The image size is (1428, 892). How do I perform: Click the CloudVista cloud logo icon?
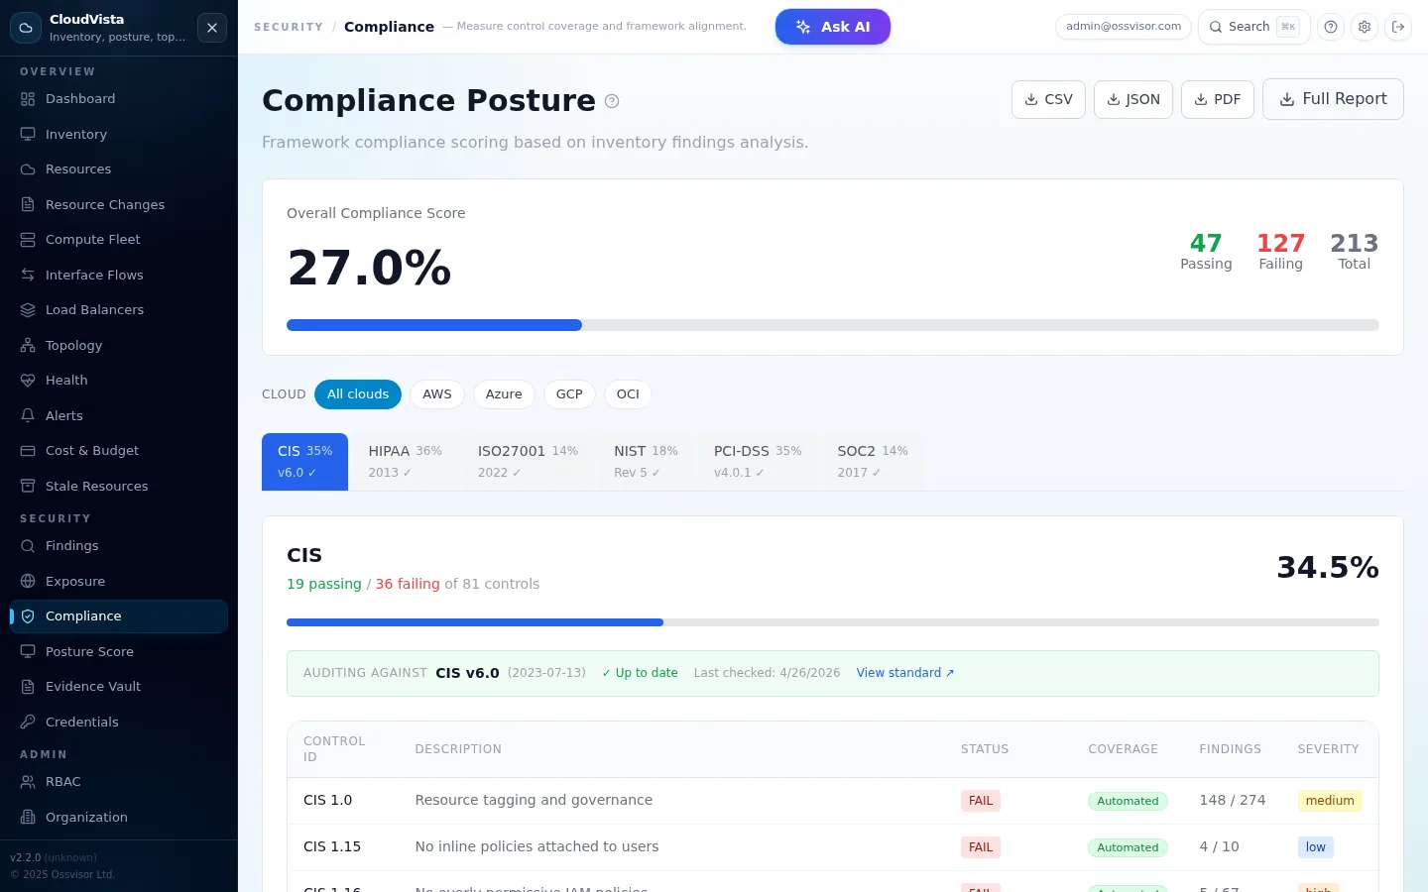(x=26, y=28)
